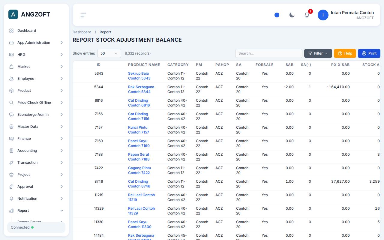The width and height of the screenshot is (384, 240).
Task: Focus the Search input field
Action: tap(269, 53)
